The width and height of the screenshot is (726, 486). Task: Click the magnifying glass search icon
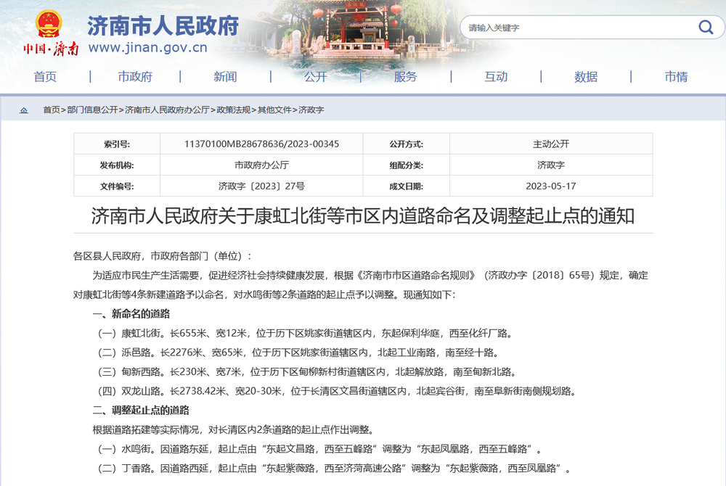[x=705, y=27]
